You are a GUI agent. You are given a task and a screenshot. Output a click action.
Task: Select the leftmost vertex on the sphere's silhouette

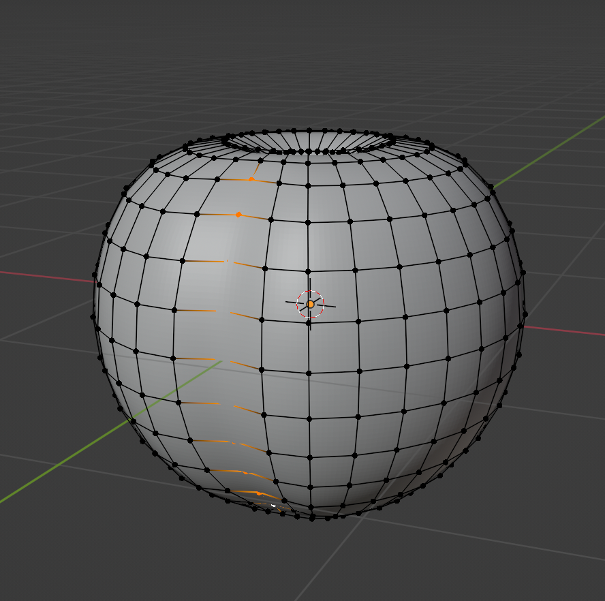[x=93, y=316]
